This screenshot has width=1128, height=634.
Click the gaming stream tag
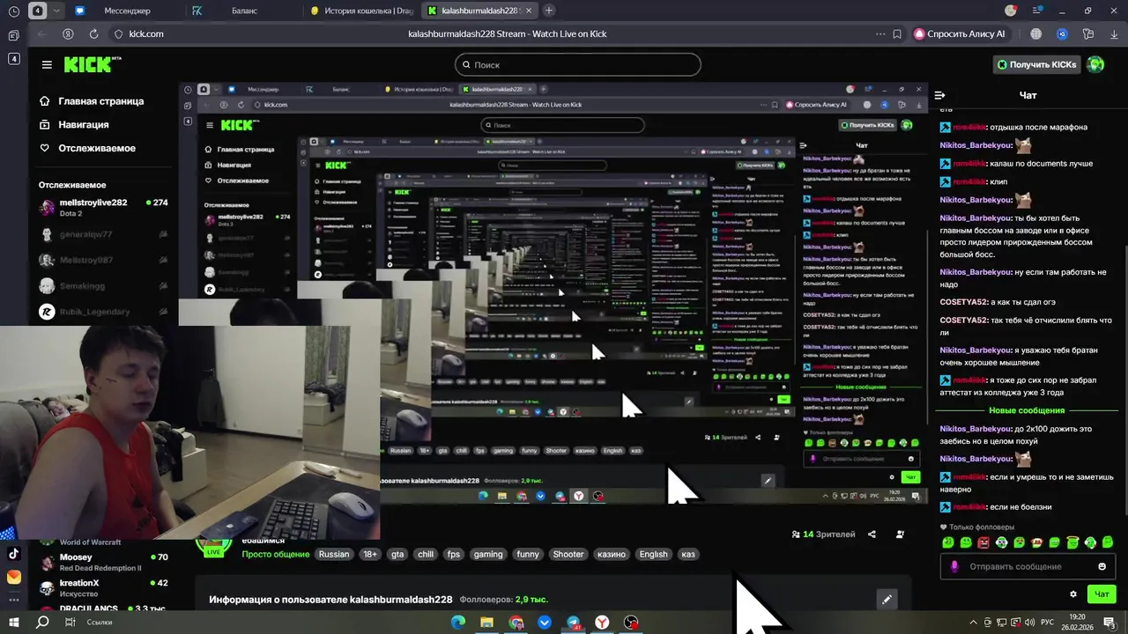click(x=488, y=554)
